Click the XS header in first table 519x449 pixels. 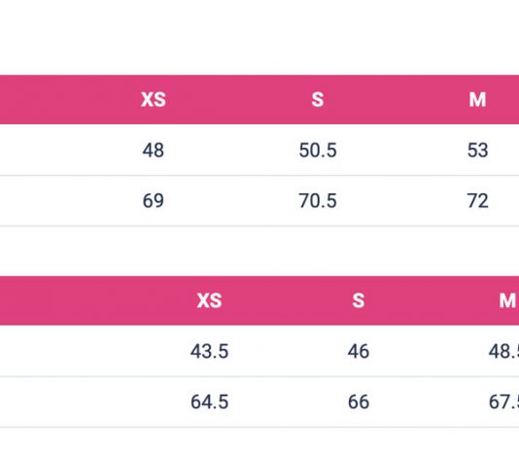[154, 99]
